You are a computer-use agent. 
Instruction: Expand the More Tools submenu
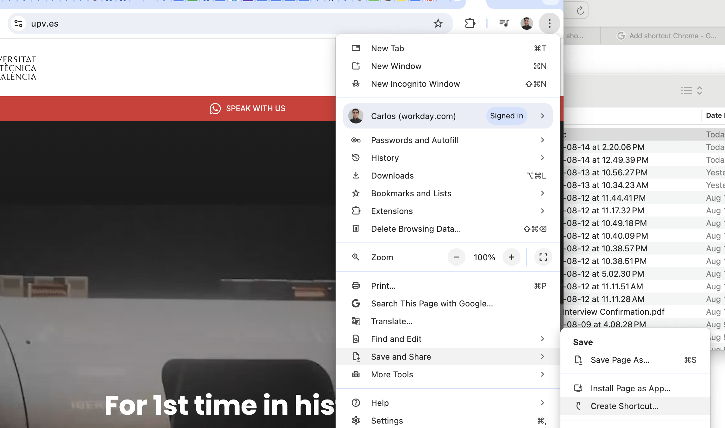point(543,374)
